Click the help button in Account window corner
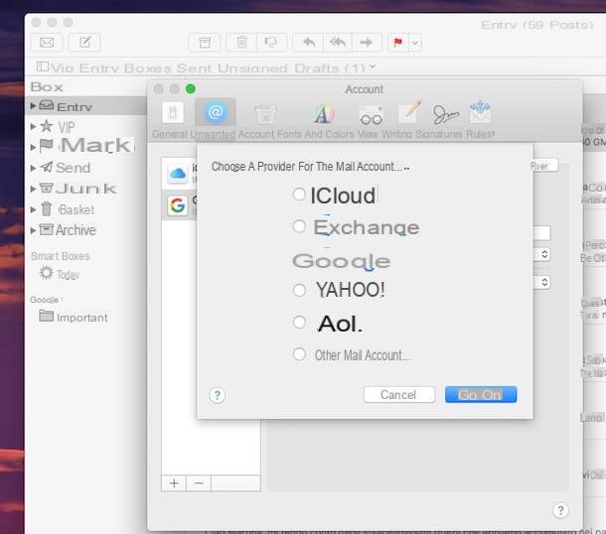Screen dimensions: 606x534 pos(560,510)
